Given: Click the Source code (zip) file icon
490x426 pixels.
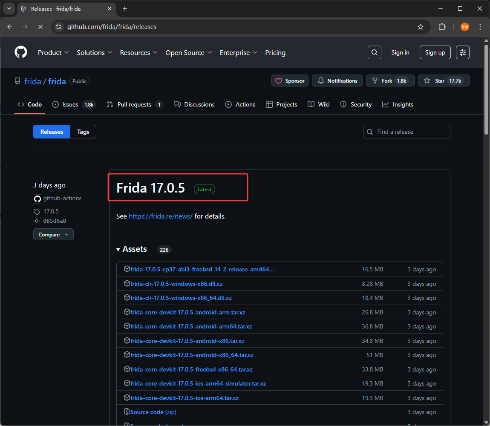Looking at the screenshot, I should pyautogui.click(x=127, y=412).
